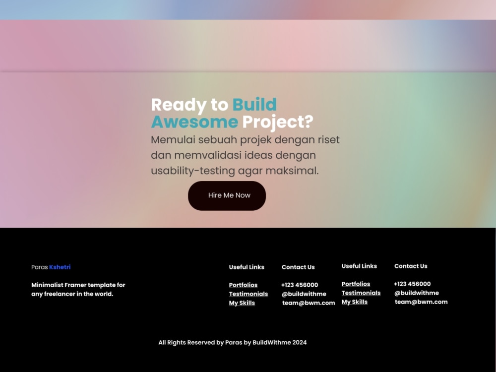Open Portfolios link in first Useful Links column
The width and height of the screenshot is (496, 372).
click(243, 285)
